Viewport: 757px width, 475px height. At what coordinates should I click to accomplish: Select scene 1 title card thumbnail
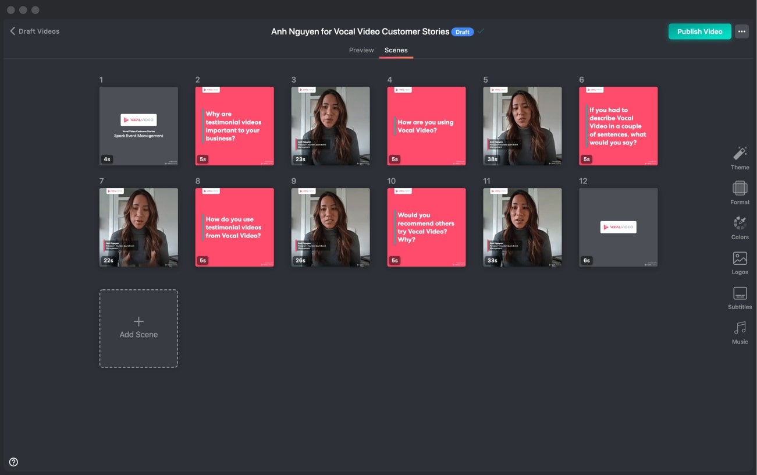click(x=138, y=126)
